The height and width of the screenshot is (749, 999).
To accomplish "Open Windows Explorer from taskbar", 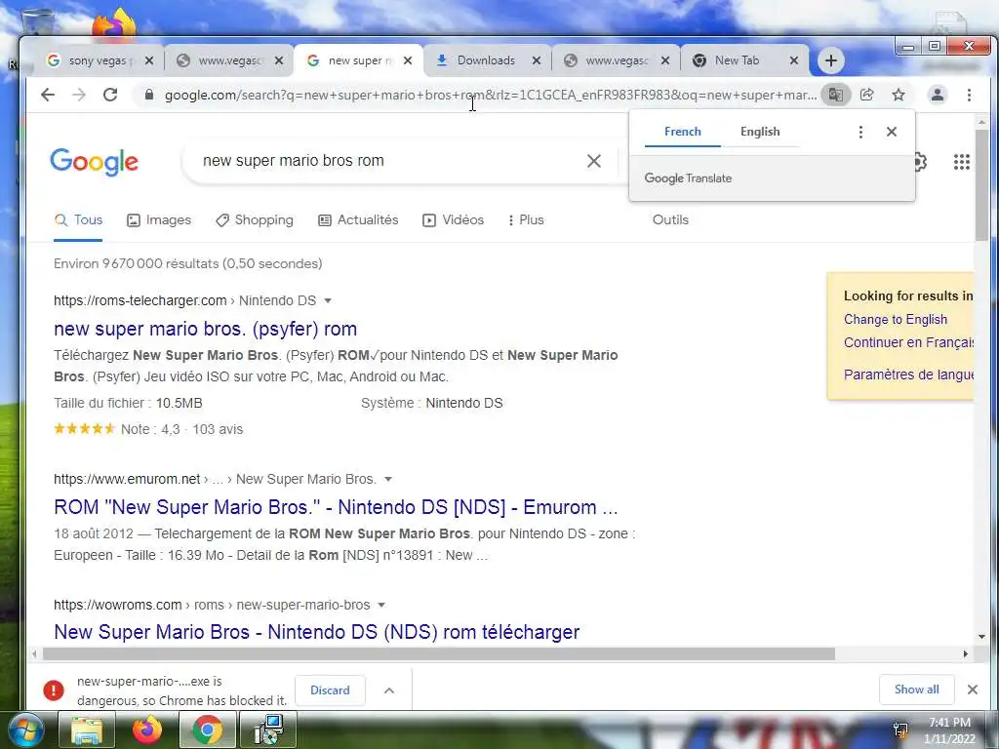I will click(87, 729).
